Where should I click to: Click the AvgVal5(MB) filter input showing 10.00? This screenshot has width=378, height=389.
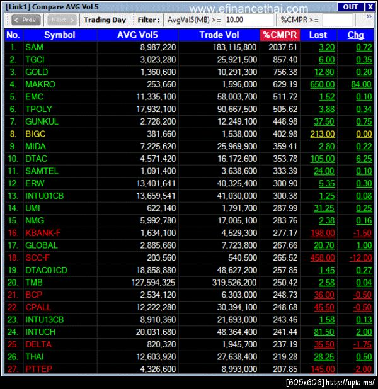click(x=249, y=20)
